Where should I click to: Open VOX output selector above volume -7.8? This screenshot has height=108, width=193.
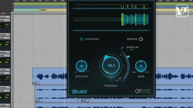[x=5, y=55]
